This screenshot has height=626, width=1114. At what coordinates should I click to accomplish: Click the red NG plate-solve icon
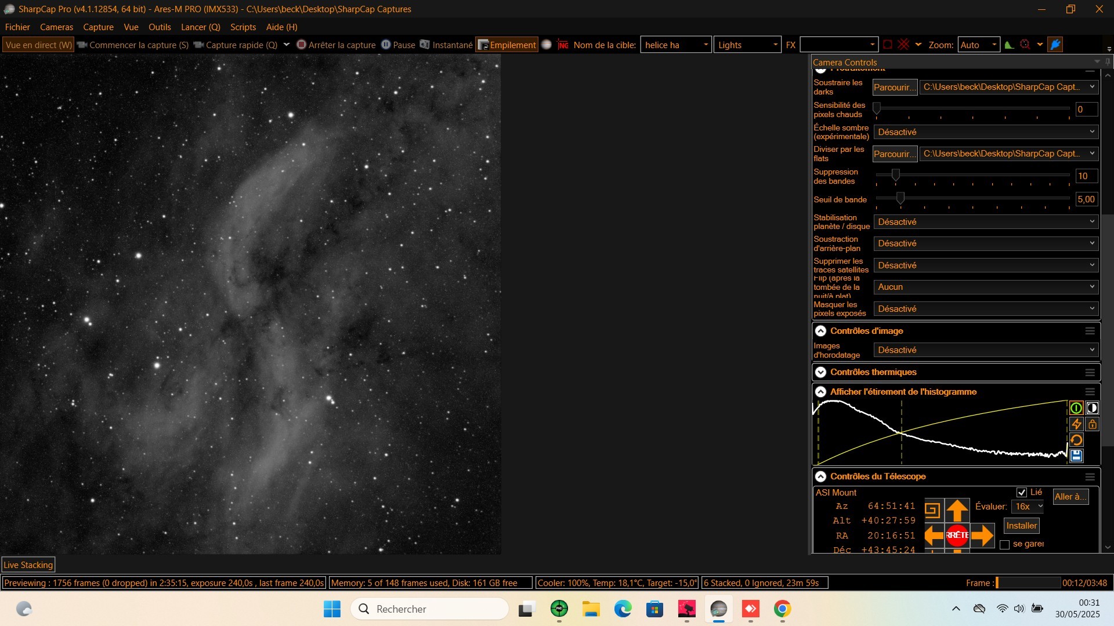click(x=563, y=45)
